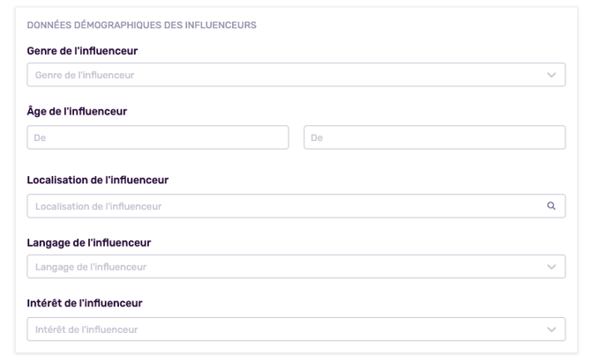Screen dimensions: 607x362
Task: Select the grey 'Genre de l'influenceur' placeholder text
Action: coord(85,75)
